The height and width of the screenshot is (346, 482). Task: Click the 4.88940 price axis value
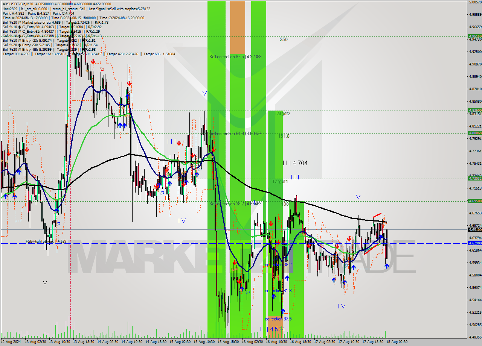[475, 76]
